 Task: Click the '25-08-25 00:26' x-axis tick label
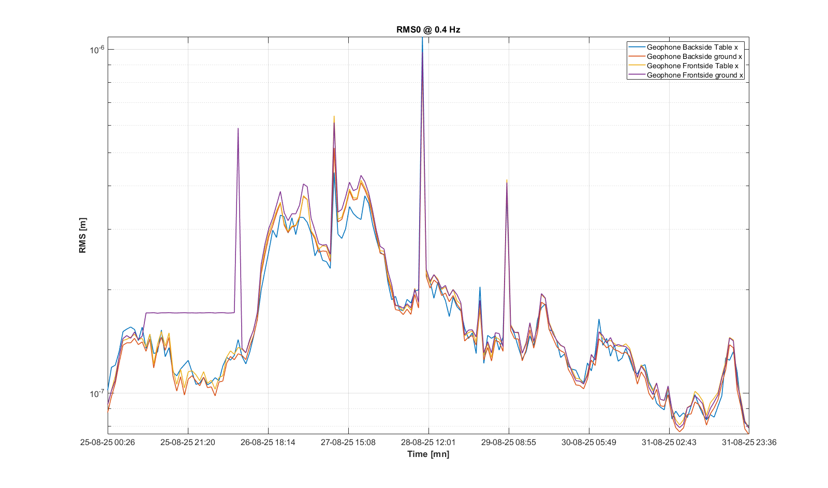click(108, 442)
